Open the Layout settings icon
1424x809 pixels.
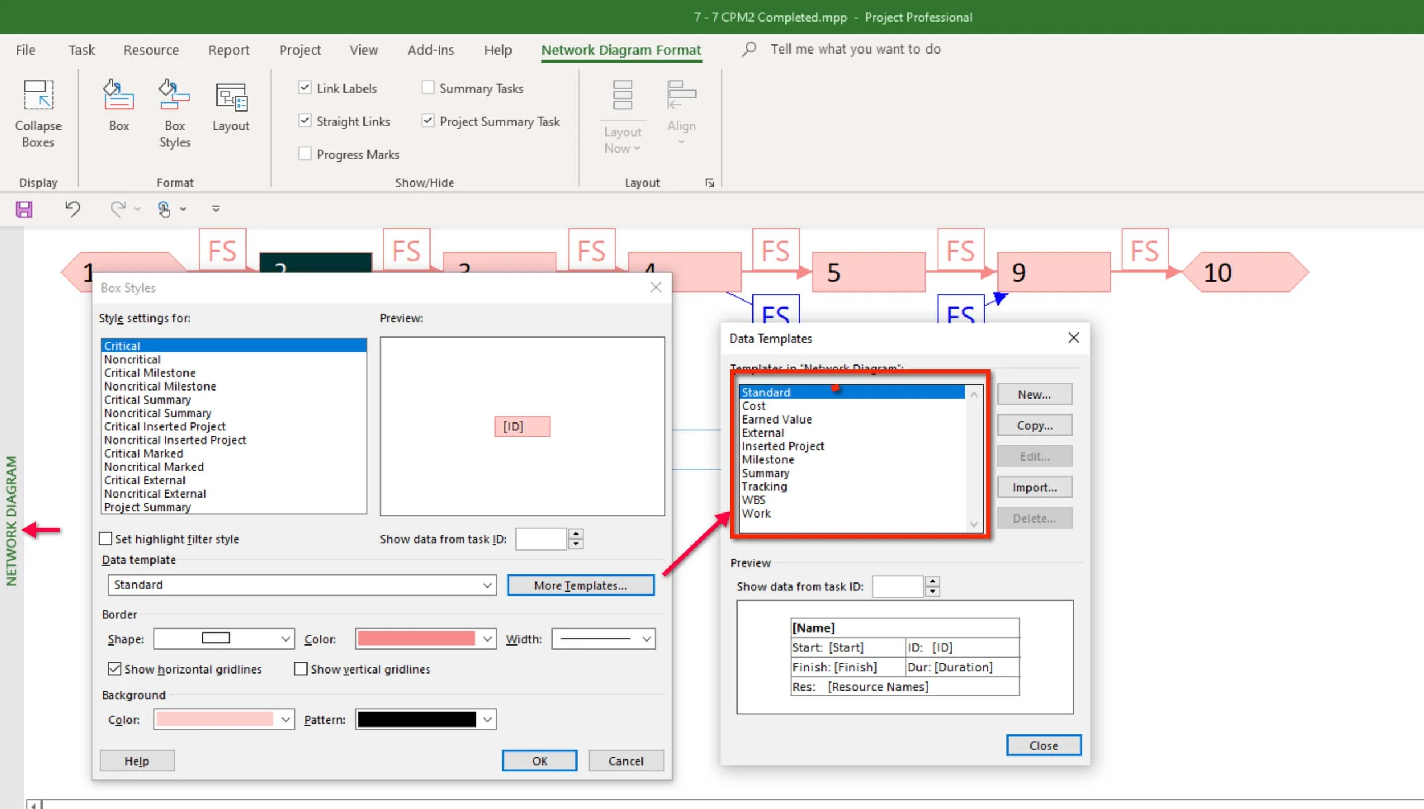[231, 96]
